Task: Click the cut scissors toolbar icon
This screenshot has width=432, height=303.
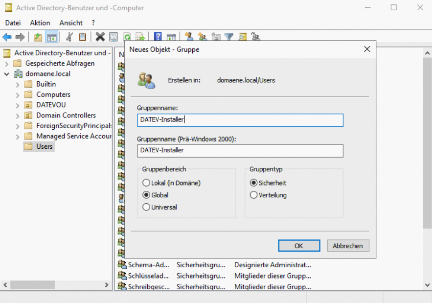Action: pyautogui.click(x=69, y=37)
